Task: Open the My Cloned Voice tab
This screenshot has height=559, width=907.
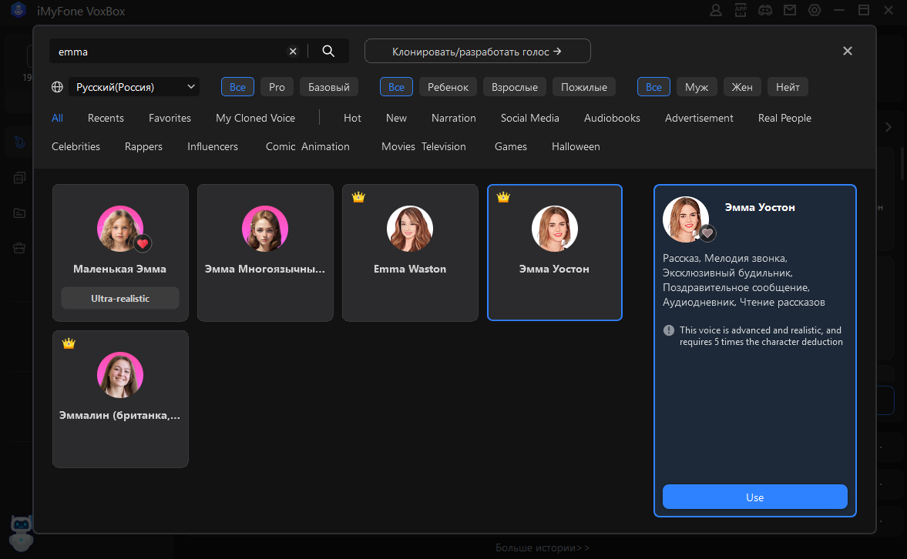Action: point(255,118)
